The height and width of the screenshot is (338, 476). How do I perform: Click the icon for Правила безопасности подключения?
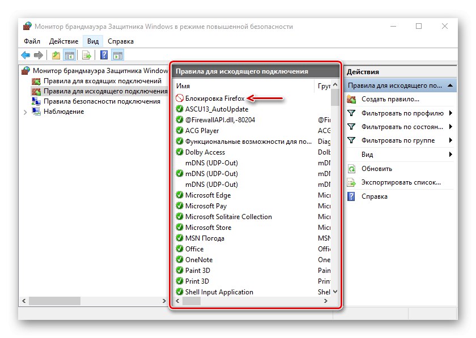(36, 101)
